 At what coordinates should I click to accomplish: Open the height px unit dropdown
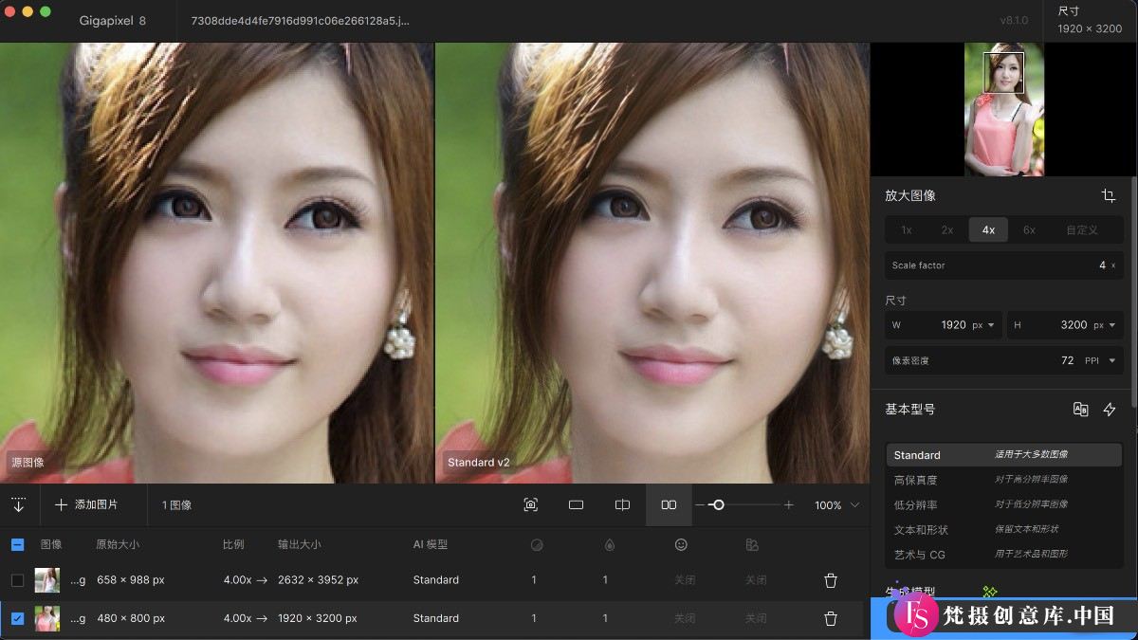click(x=1104, y=325)
